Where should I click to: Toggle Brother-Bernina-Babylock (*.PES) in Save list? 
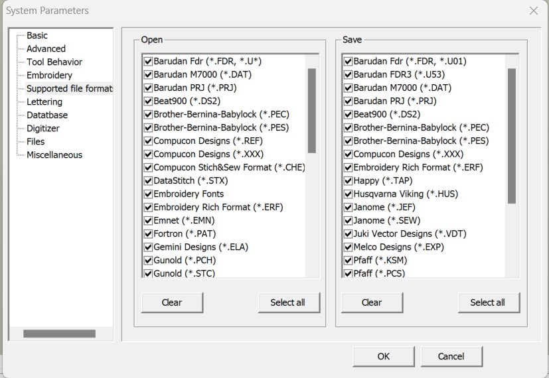point(348,141)
